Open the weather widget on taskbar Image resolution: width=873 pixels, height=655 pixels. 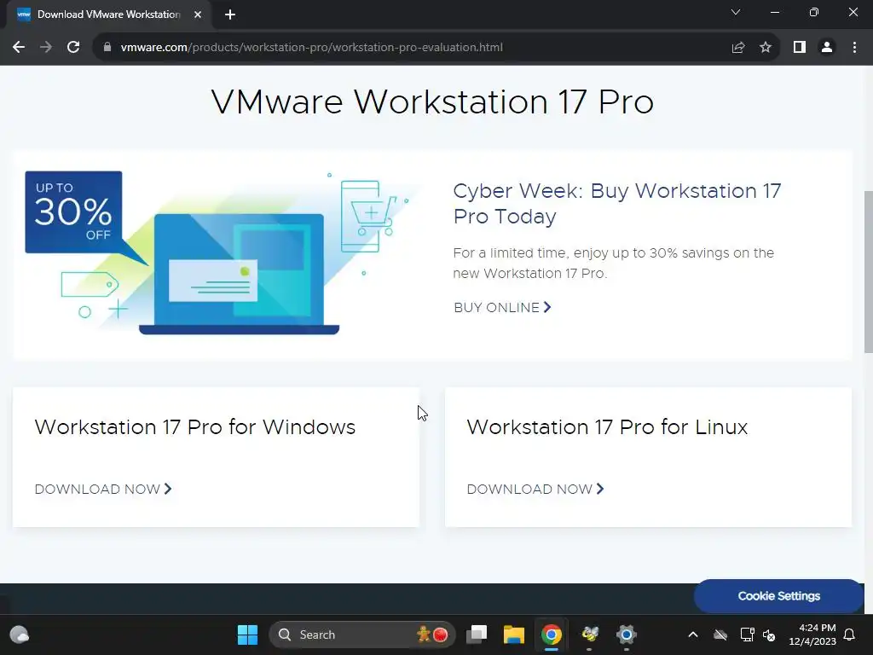coord(20,635)
